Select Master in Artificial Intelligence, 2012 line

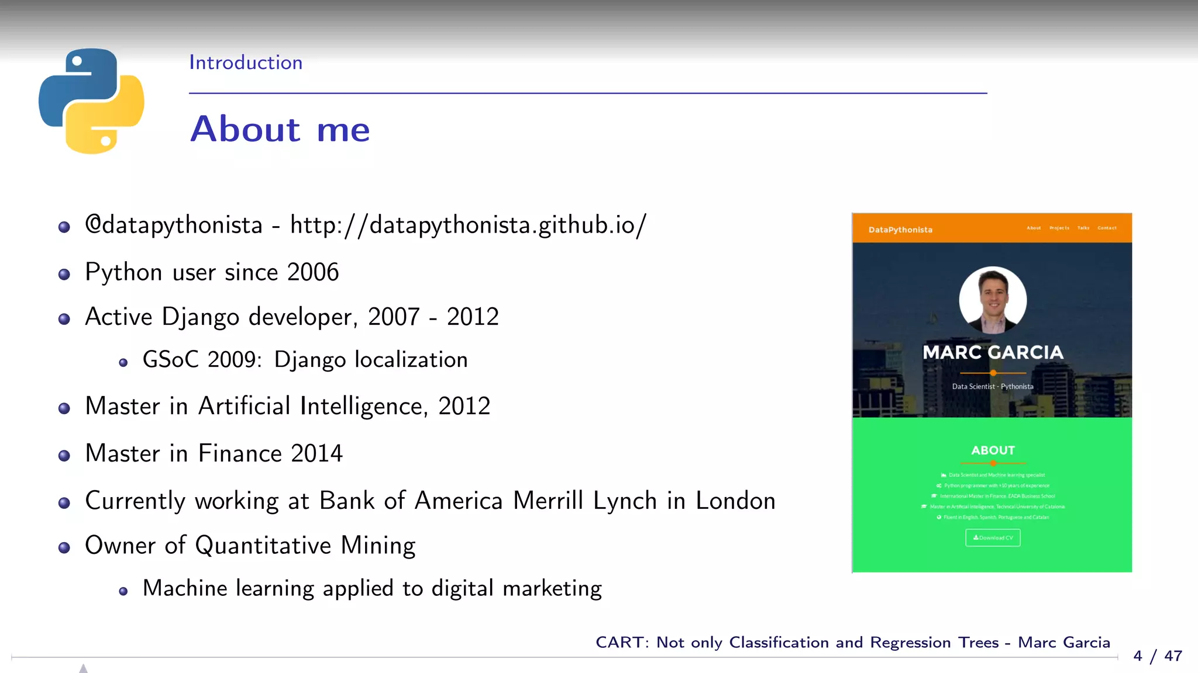(x=288, y=407)
